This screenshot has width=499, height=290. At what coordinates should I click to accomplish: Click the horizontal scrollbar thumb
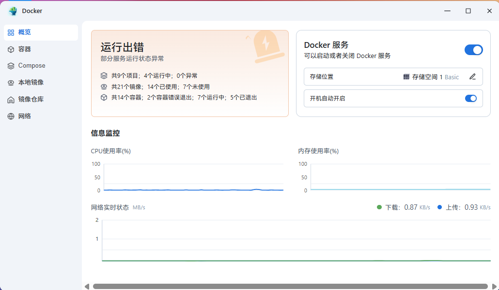(290, 287)
